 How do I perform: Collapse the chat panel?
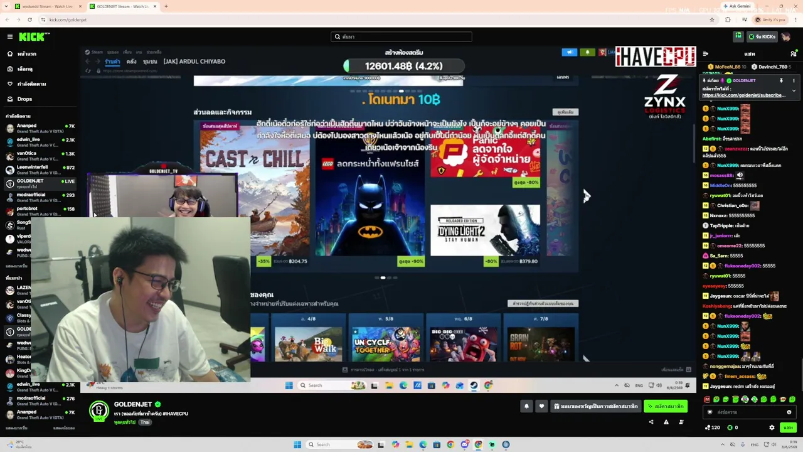[x=706, y=54]
